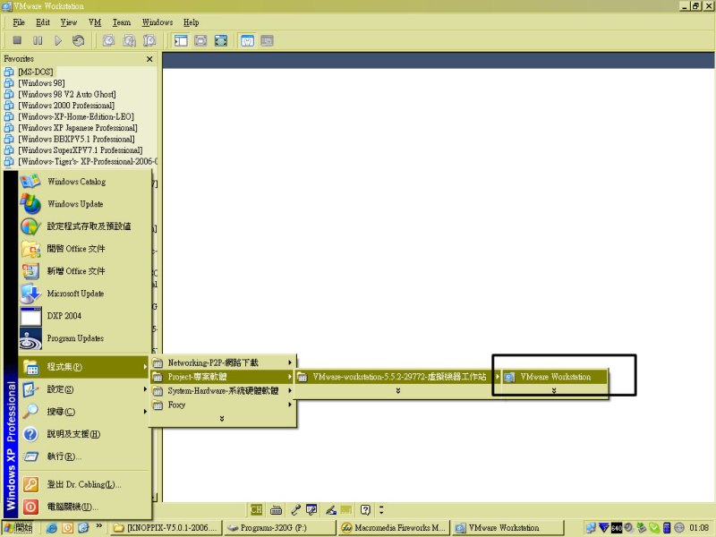
Task: Click VMware Workstation taskbar button
Action: 507,527
